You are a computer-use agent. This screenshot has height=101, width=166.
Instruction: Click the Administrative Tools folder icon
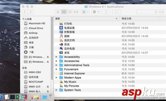[x=61, y=65]
